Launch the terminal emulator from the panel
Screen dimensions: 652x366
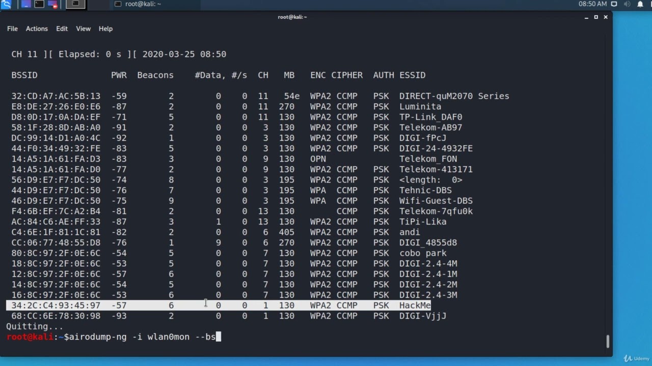[39, 5]
